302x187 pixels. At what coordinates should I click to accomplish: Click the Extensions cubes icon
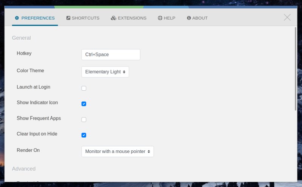114,18
